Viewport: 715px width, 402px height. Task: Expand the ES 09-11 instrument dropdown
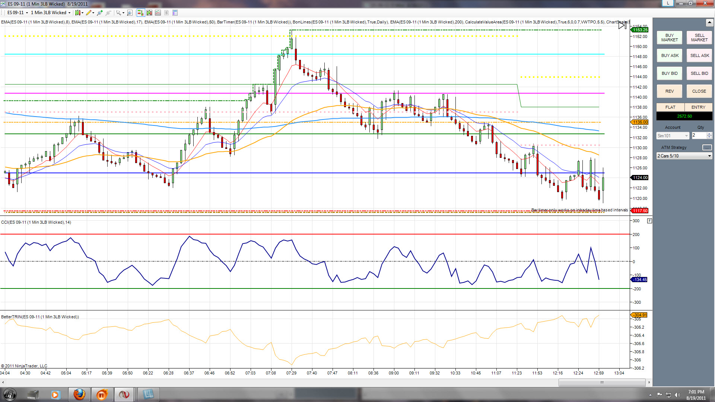click(x=18, y=13)
